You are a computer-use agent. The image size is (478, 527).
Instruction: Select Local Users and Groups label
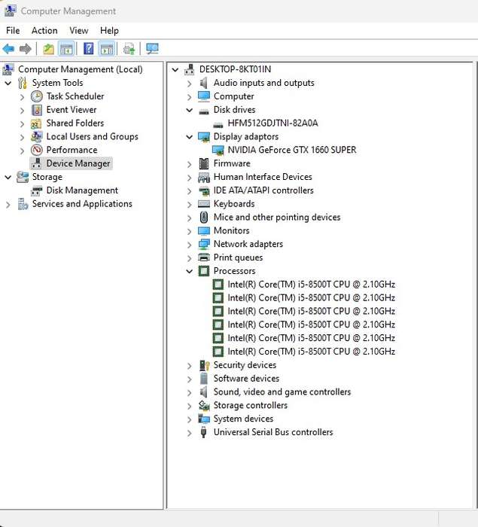click(92, 136)
